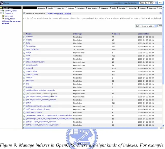The height and width of the screenshot is (149, 165).
Task: Select the Description index checkbox
Action: (24, 46)
